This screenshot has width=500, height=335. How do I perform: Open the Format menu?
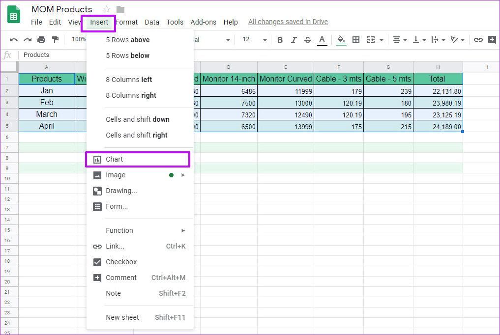click(x=127, y=22)
